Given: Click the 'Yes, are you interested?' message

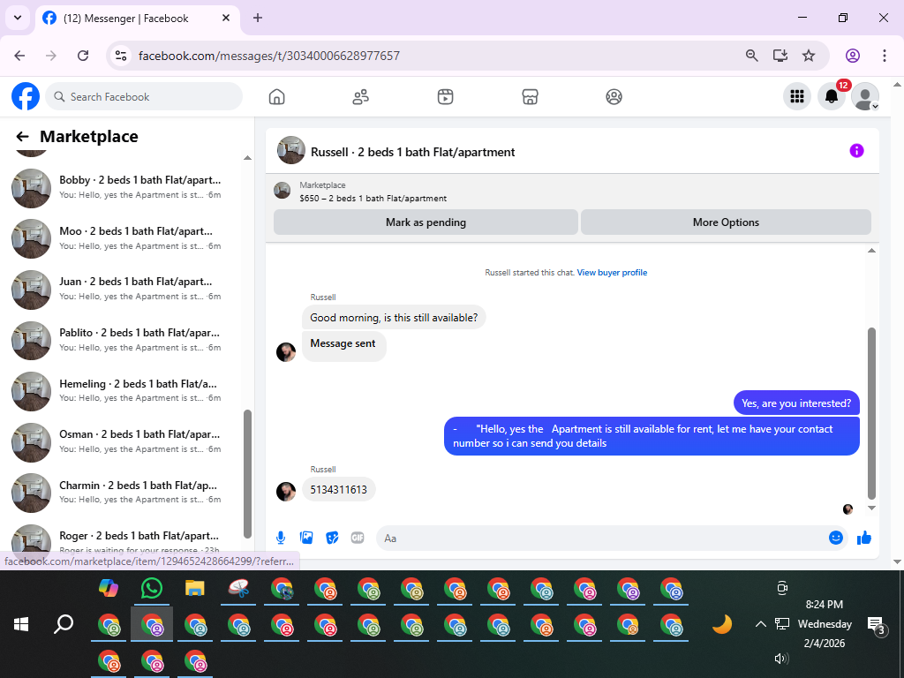Looking at the screenshot, I should [796, 403].
